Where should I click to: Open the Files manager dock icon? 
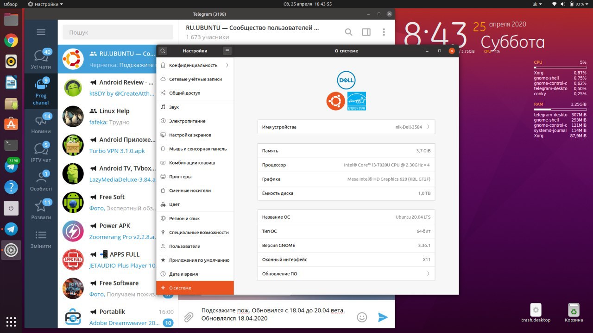(11, 19)
